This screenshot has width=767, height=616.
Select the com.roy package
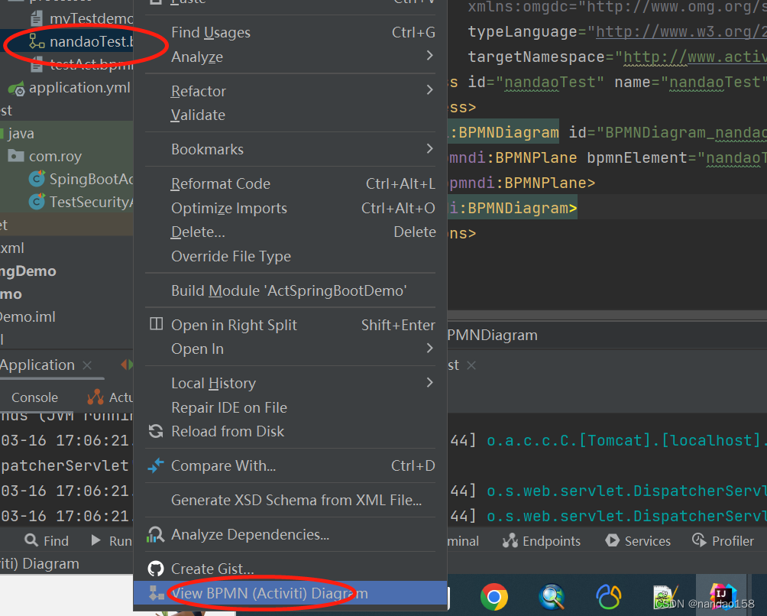pyautogui.click(x=55, y=157)
